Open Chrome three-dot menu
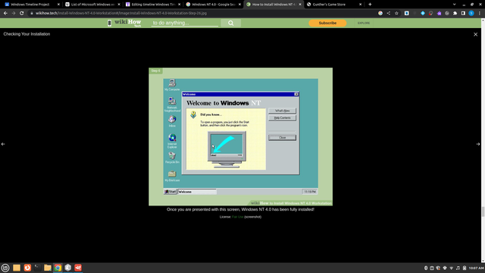The width and height of the screenshot is (485, 273). click(x=480, y=14)
